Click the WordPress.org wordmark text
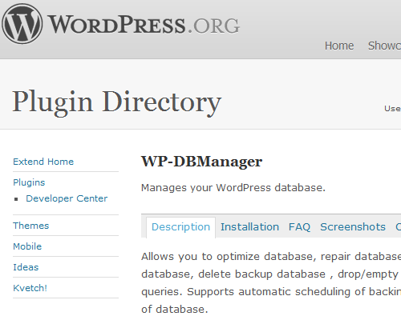 coord(144,25)
